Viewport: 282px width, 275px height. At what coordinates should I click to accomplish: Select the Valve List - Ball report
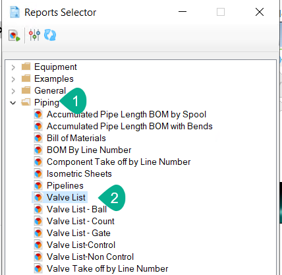click(x=76, y=209)
